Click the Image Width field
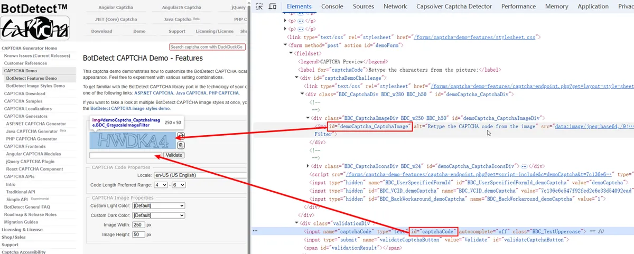This screenshot has height=254, width=634. click(138, 225)
